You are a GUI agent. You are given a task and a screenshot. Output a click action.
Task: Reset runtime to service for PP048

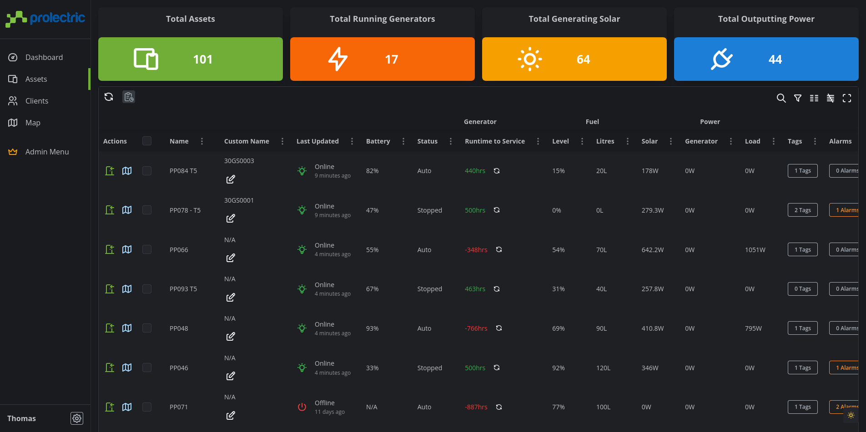[x=499, y=328]
